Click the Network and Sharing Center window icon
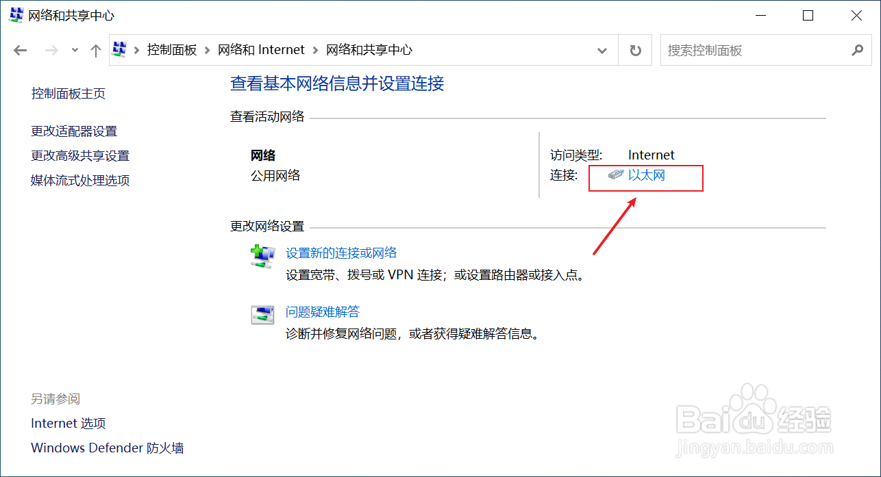The width and height of the screenshot is (881, 477). pyautogui.click(x=15, y=14)
